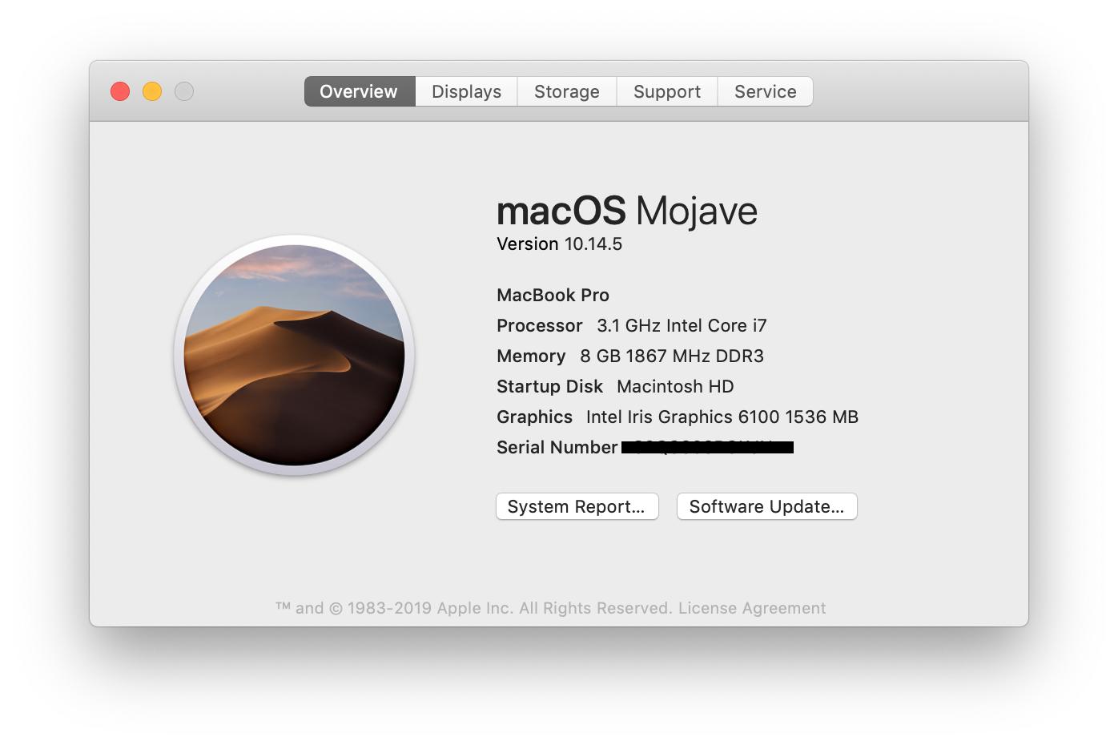Viewport: 1118px width, 745px height.
Task: Click the disabled gray zoom button
Action: point(184,91)
